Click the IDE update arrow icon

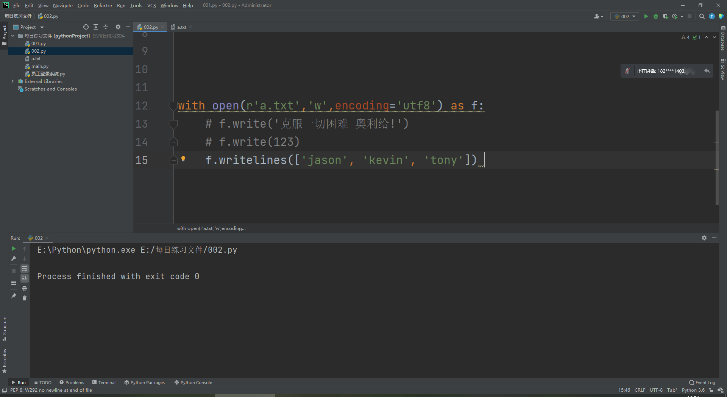pos(712,16)
